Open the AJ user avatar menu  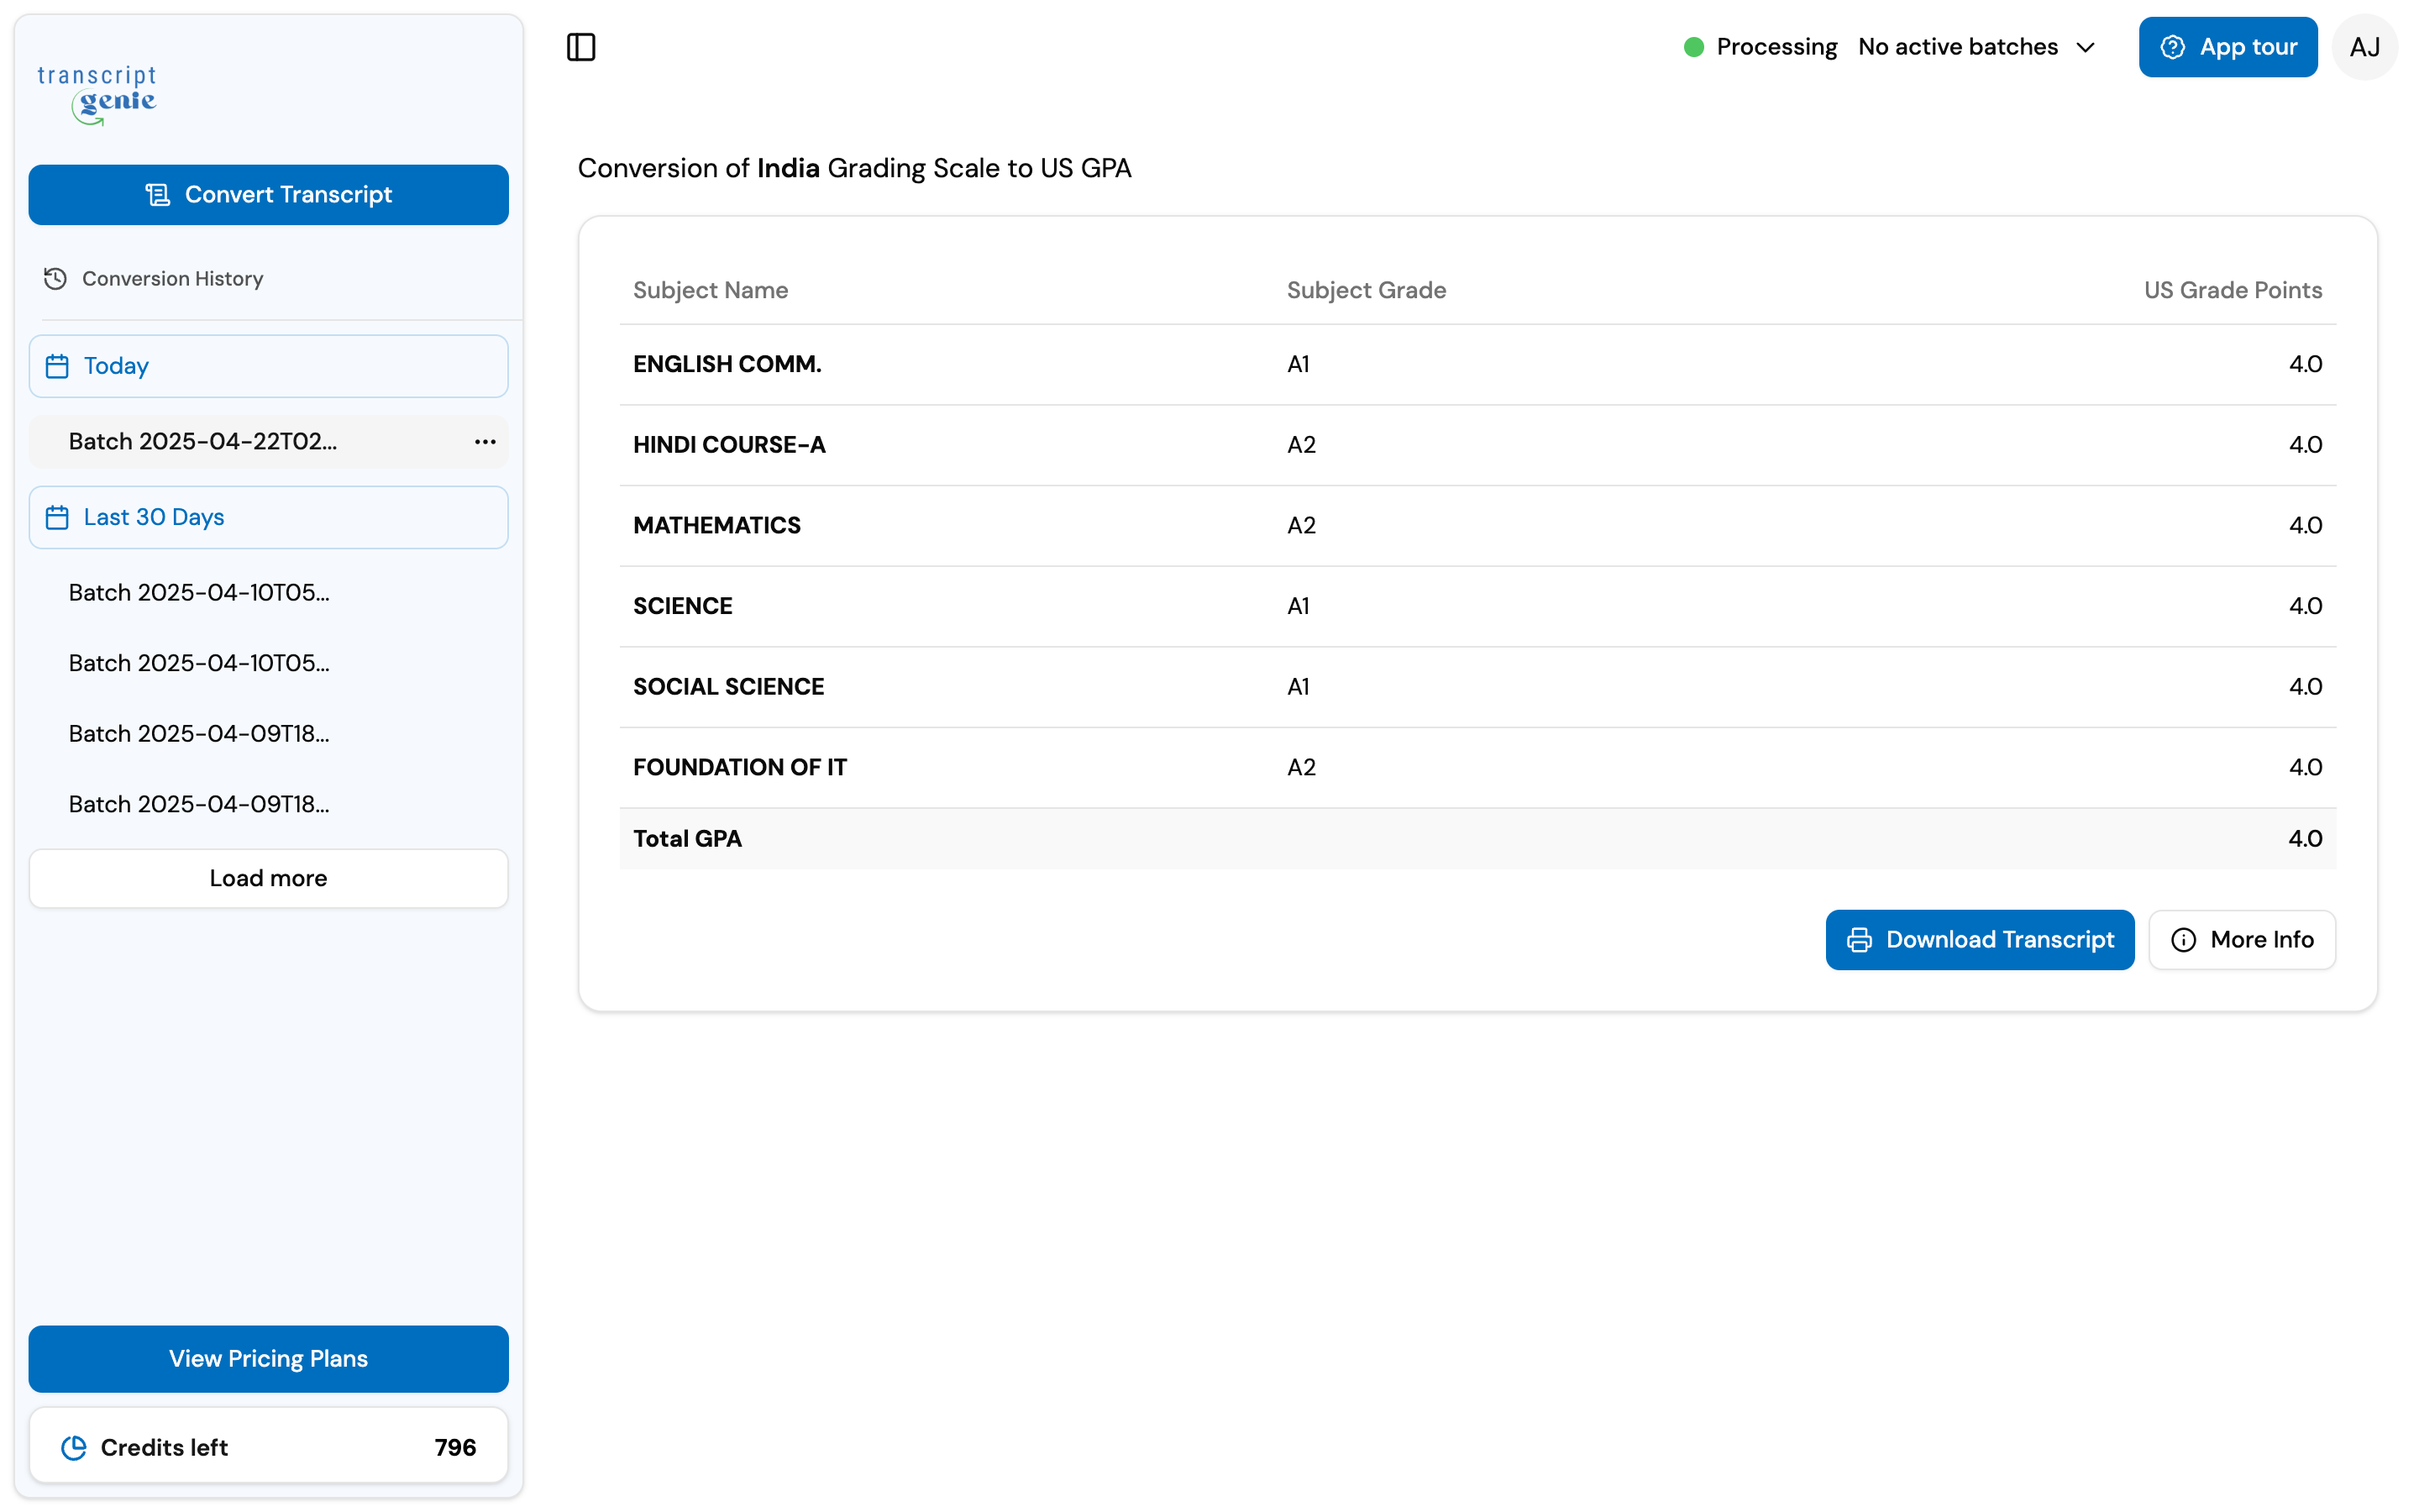point(2364,47)
